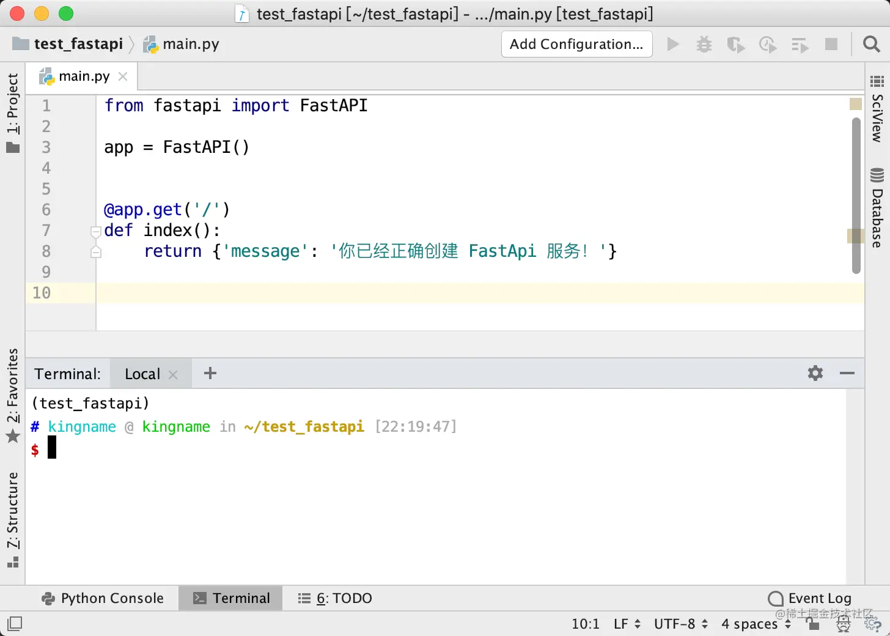Run with coverage using the shield icon
890x636 pixels.
pyautogui.click(x=735, y=44)
